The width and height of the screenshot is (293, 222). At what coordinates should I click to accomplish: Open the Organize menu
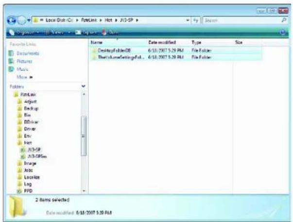pos(24,33)
